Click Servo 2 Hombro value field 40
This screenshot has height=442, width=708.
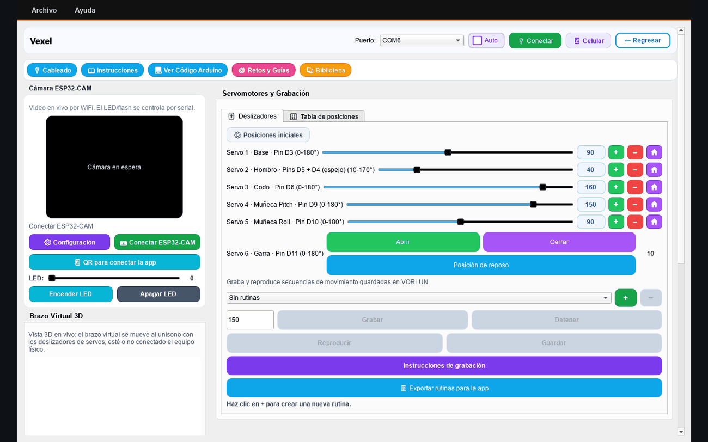pyautogui.click(x=591, y=170)
